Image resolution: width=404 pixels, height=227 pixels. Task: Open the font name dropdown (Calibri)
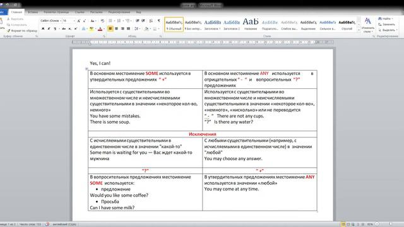(x=61, y=21)
